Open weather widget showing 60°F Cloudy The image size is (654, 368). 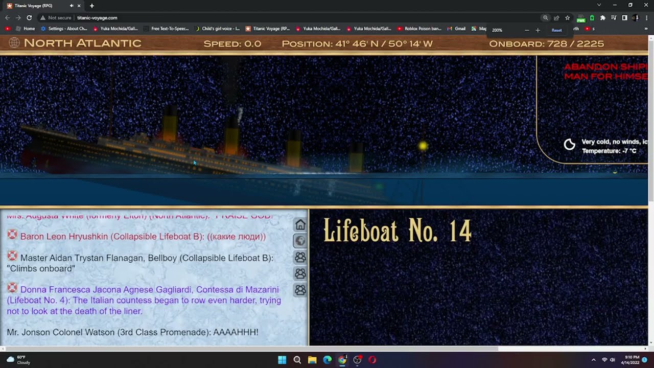[19, 360]
